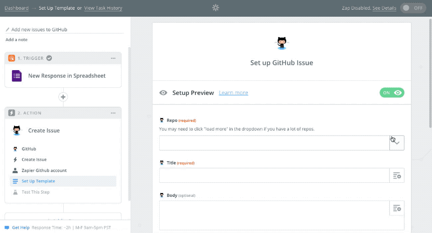Edit the zap name Add new issues to GitHub
This screenshot has width=432, height=233.
39,30
